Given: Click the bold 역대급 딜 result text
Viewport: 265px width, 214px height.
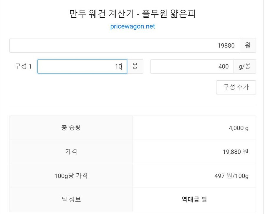Looking at the screenshot, I should pos(194,200).
